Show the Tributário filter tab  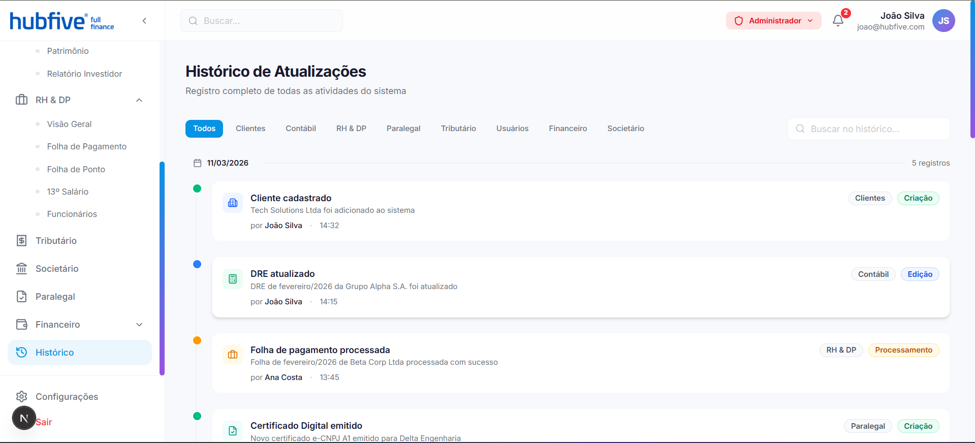458,129
